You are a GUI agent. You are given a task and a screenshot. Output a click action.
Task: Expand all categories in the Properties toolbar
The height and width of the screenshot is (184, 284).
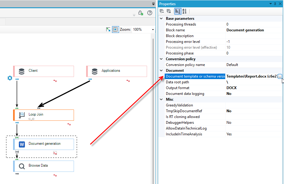(x=169, y=11)
